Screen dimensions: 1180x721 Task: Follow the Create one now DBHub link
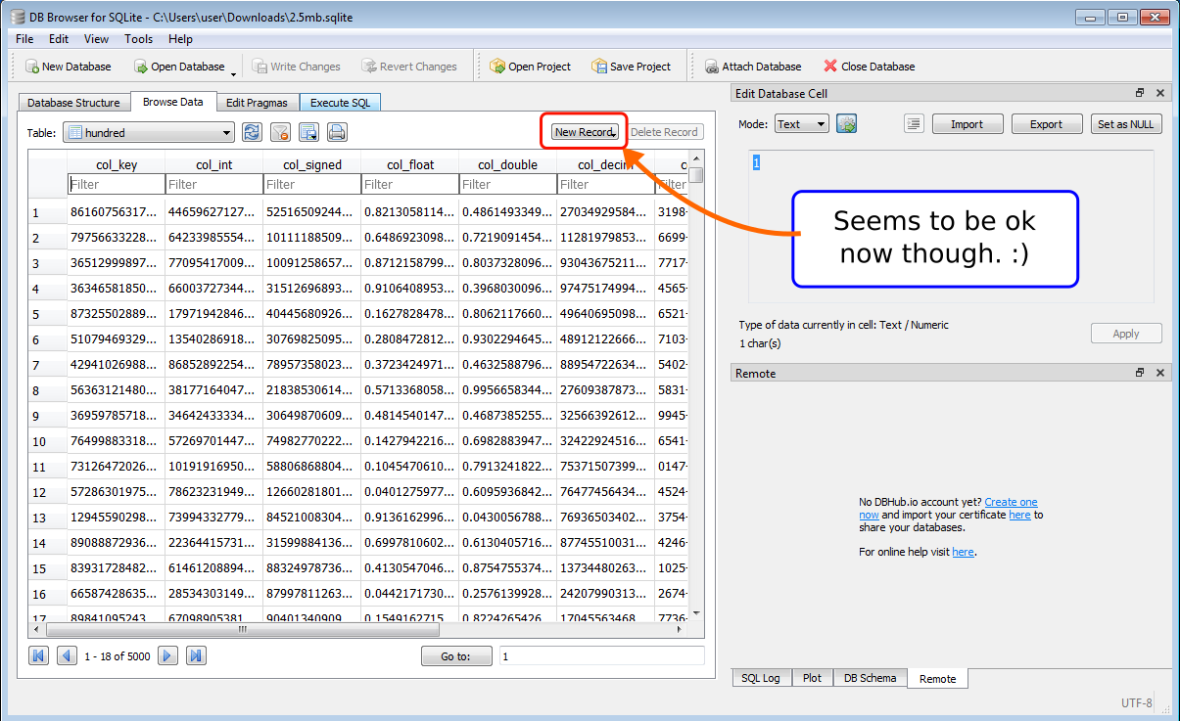pyautogui.click(x=1011, y=502)
